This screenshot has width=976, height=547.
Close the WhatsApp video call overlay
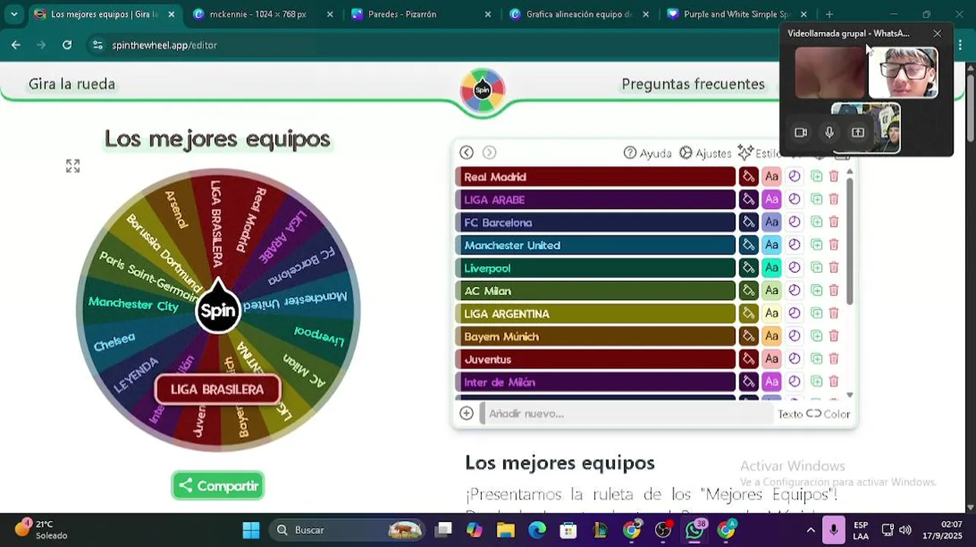click(x=937, y=33)
